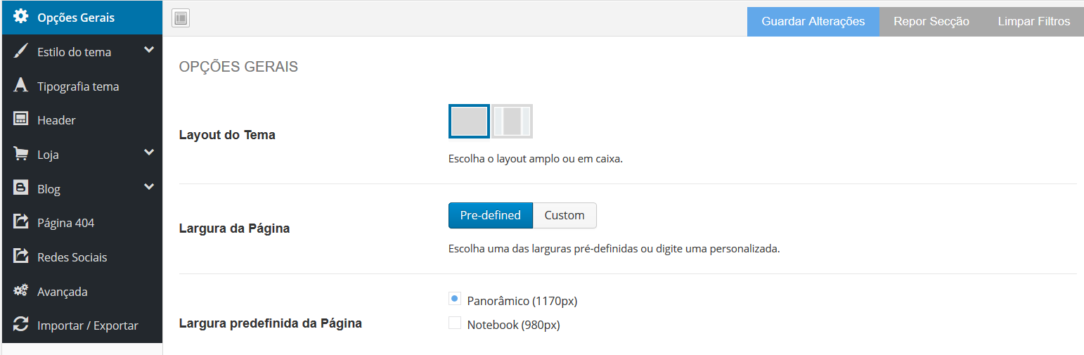Click the Blog sidebar icon
This screenshot has height=355, width=1084.
point(21,188)
